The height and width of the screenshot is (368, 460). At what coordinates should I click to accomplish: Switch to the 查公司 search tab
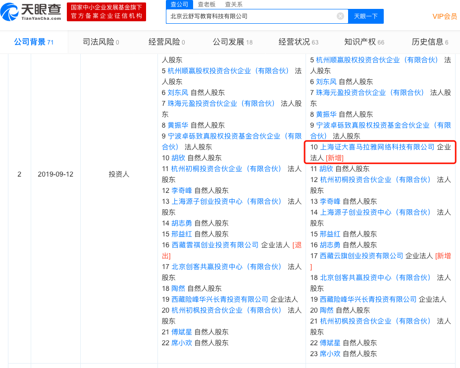(179, 4)
